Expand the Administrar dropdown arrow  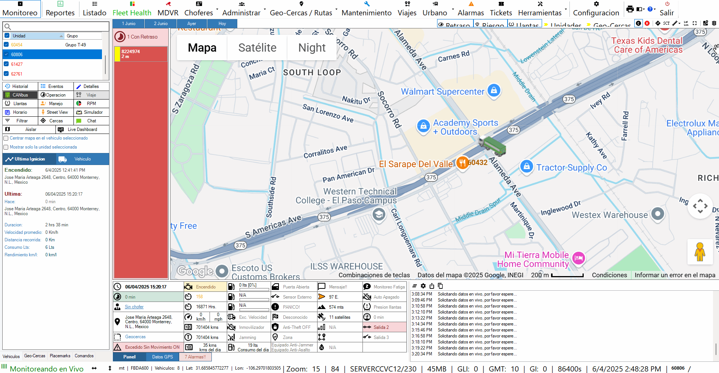(265, 9)
